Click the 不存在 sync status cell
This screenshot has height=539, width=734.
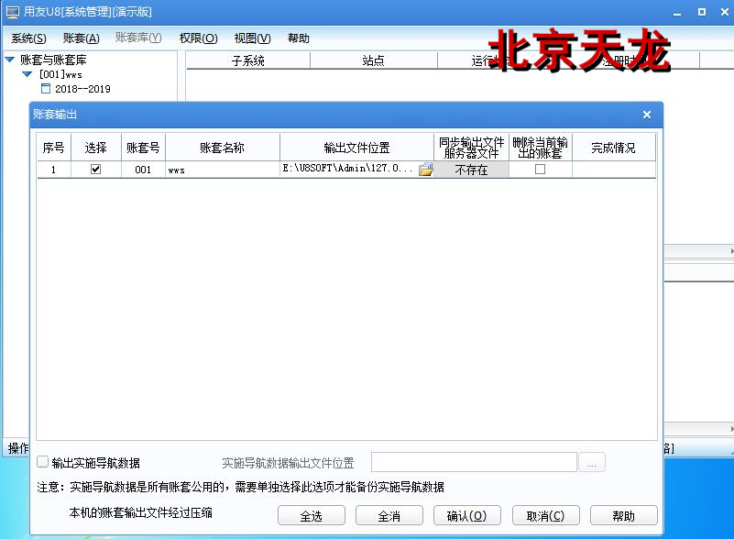471,170
